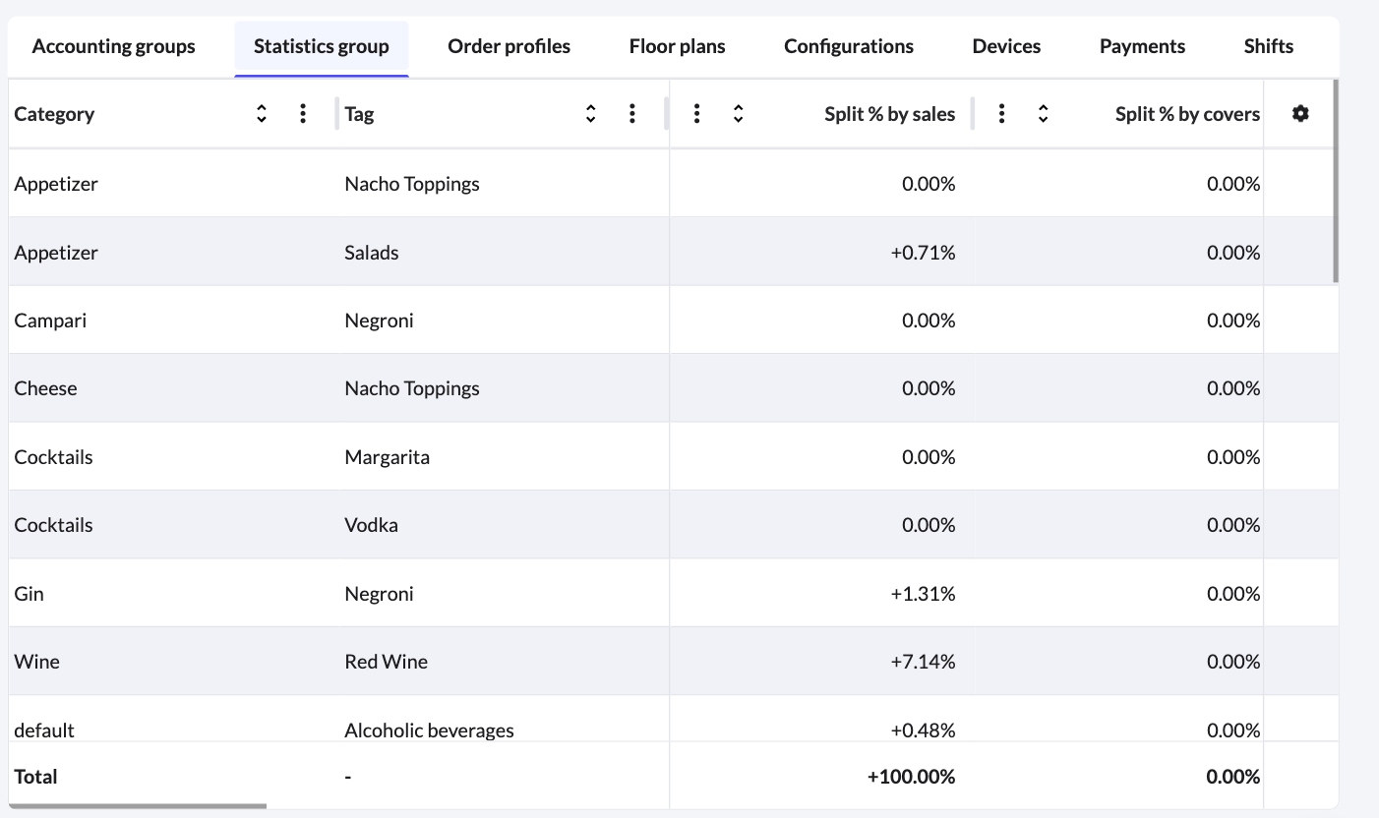Image resolution: width=1379 pixels, height=818 pixels.
Task: Open the three-dot menu beside Tag header
Action: click(x=632, y=113)
